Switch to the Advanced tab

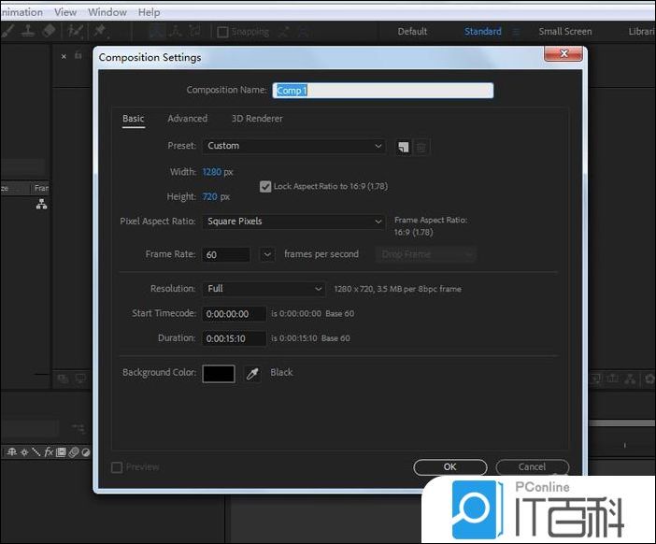click(187, 119)
